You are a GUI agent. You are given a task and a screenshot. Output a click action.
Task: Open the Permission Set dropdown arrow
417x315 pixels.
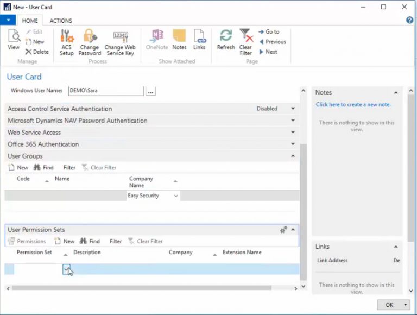point(66,269)
